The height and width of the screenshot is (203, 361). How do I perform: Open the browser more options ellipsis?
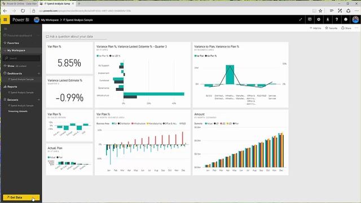356,11
